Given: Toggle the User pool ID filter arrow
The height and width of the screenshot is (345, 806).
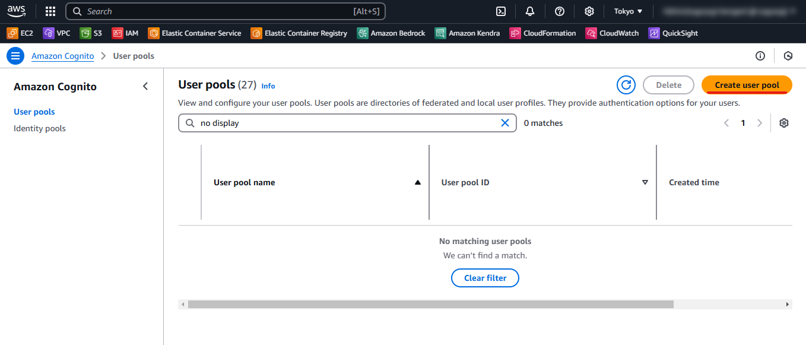Looking at the screenshot, I should click(645, 182).
